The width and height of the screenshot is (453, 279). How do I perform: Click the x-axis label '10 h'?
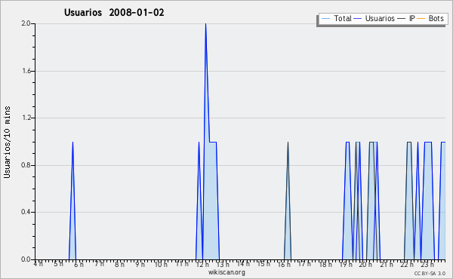[x=161, y=264]
